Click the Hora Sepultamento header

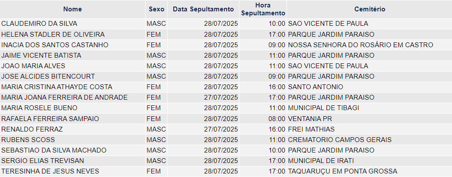coord(263,9)
